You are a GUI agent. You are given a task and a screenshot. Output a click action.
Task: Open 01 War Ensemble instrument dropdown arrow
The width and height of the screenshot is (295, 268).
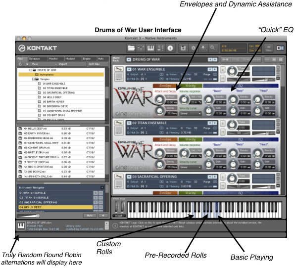pyautogui.click(x=129, y=69)
